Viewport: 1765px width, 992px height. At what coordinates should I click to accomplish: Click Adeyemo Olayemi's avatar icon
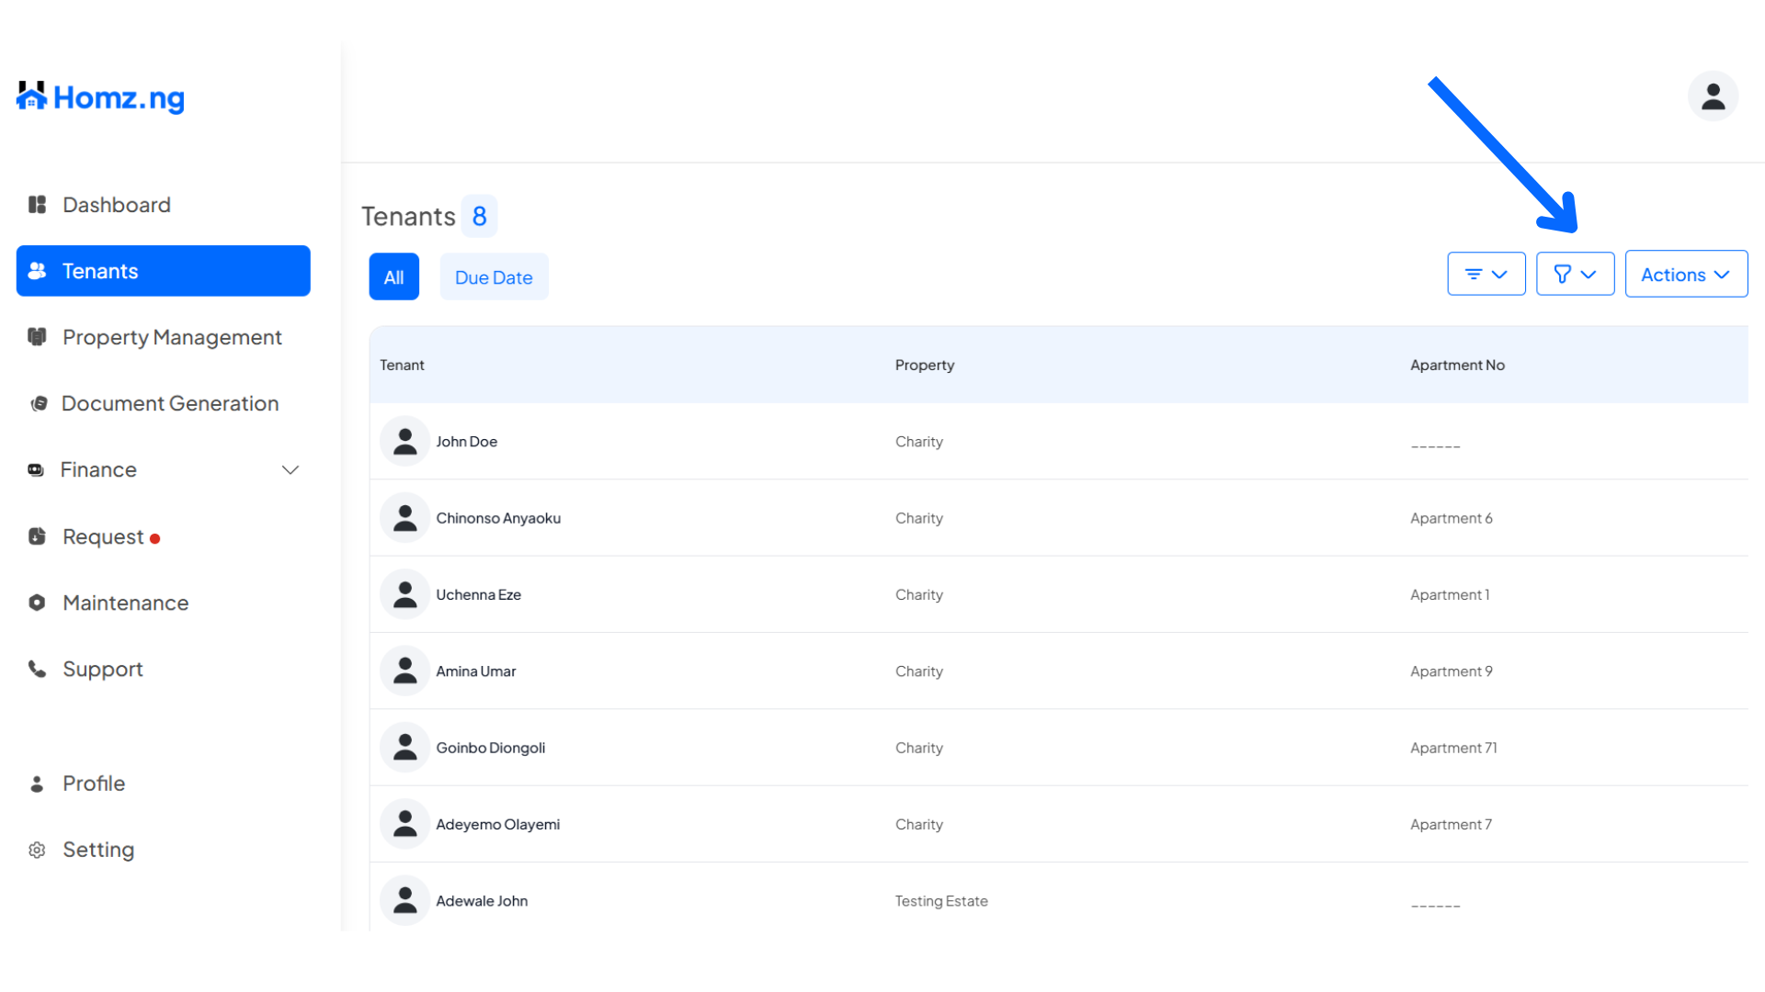(404, 824)
